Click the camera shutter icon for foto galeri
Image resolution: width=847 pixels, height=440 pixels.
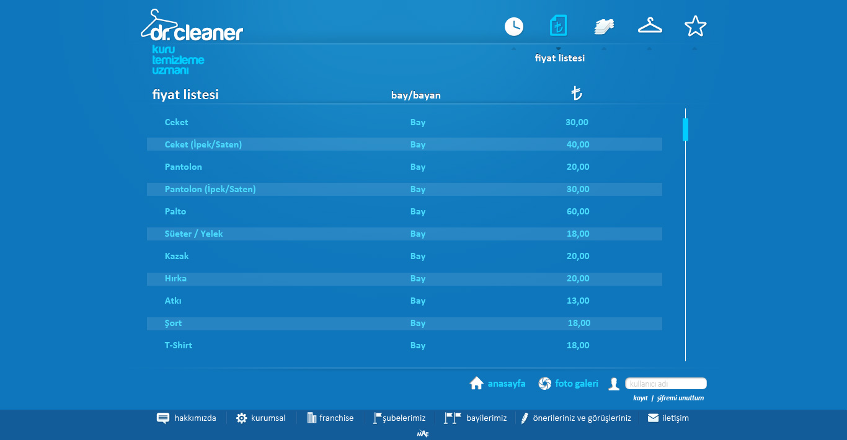click(544, 384)
